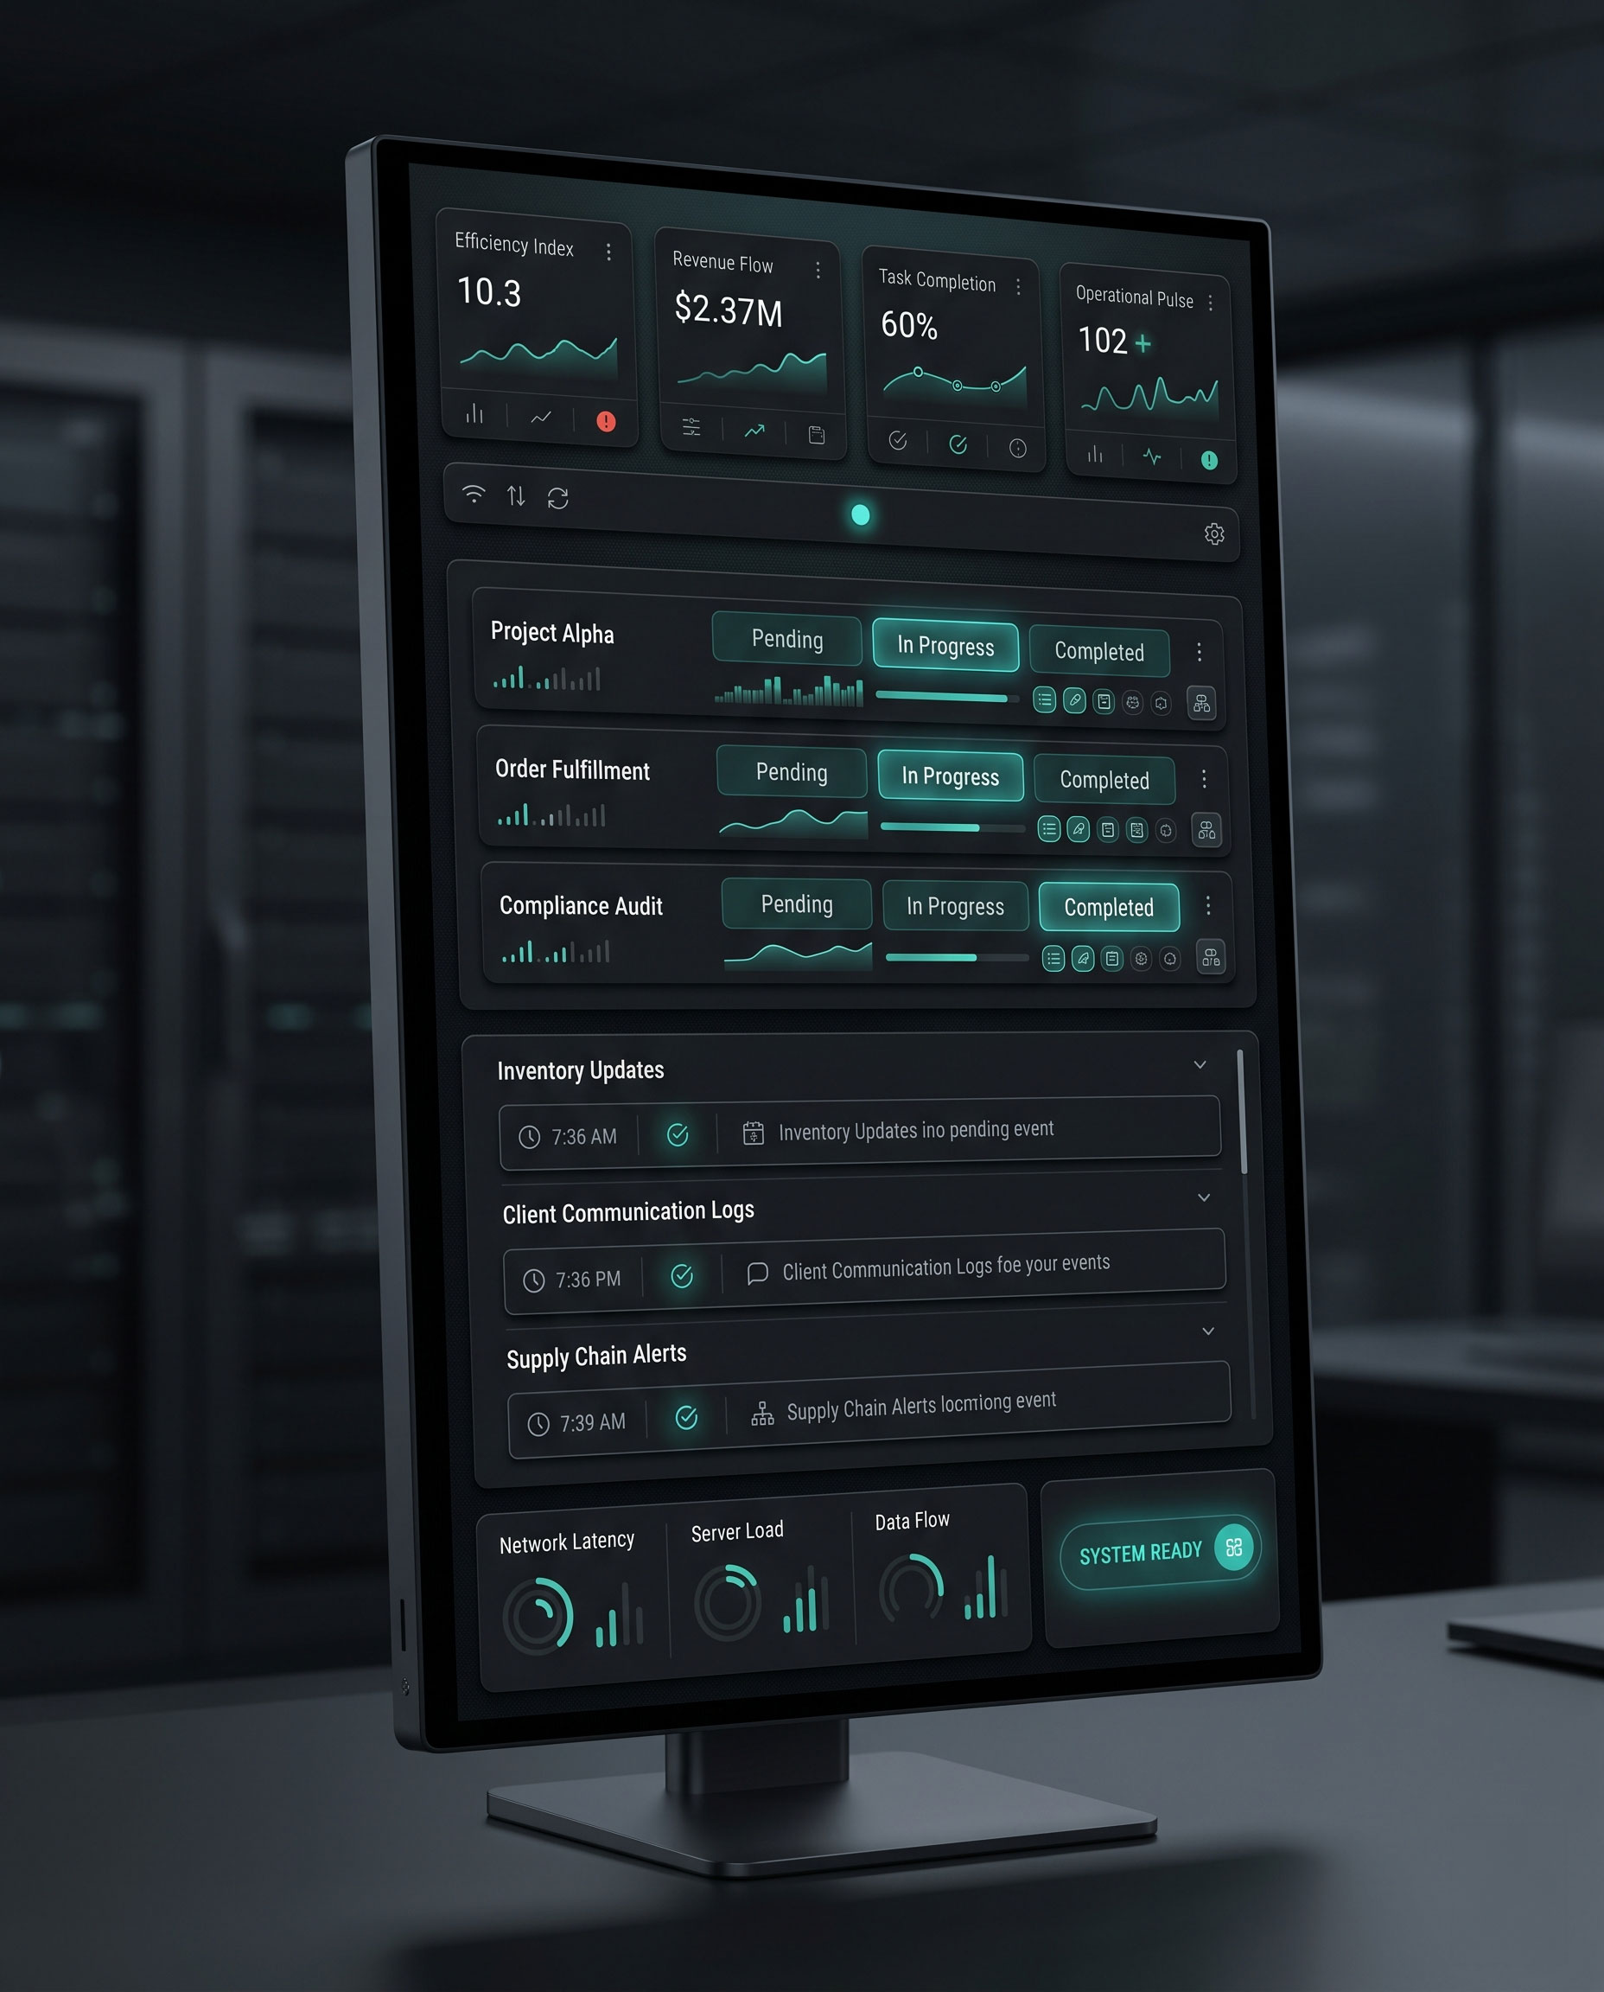This screenshot has height=1992, width=1604.
Task: Toggle the check mark on 7:39 AM entry
Action: (x=686, y=1417)
